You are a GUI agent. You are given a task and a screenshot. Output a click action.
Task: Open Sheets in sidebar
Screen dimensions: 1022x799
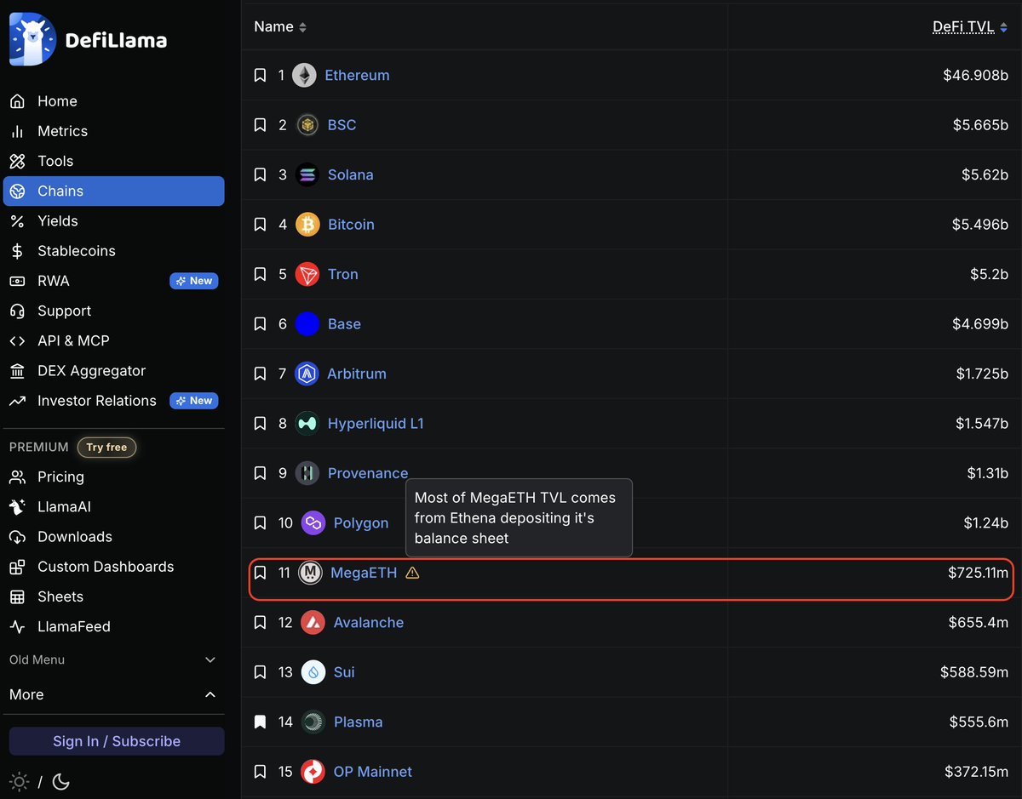[113, 597]
